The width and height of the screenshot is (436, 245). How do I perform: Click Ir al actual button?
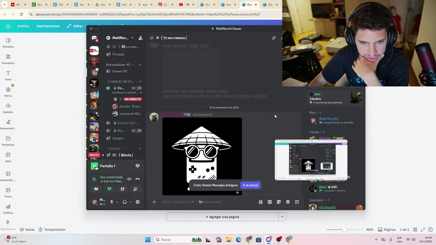coord(250,185)
